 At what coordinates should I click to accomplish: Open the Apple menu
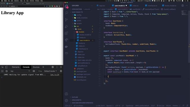[2, 1]
